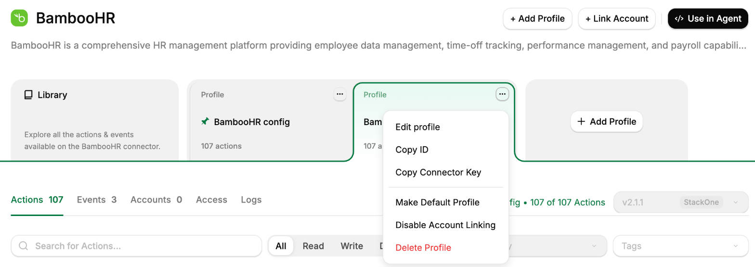755x267 pixels.
Task: Click the pin icon beside BambooHR config
Action: (x=205, y=122)
